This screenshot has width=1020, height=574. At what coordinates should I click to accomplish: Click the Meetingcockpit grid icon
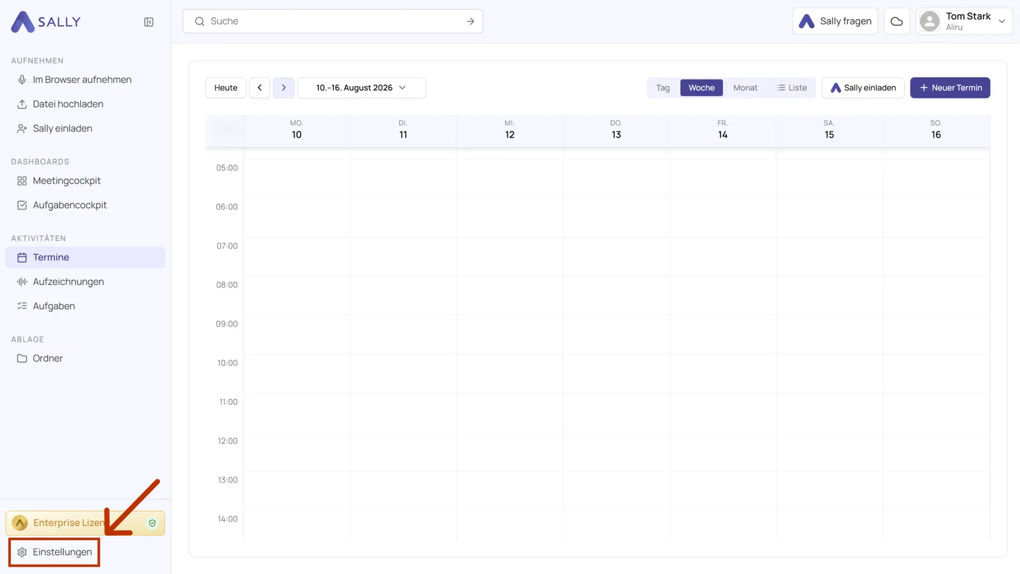pyautogui.click(x=22, y=181)
